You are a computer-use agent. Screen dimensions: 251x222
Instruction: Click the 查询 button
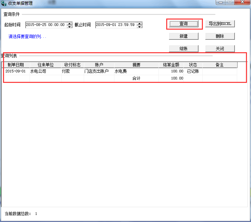click(x=184, y=24)
